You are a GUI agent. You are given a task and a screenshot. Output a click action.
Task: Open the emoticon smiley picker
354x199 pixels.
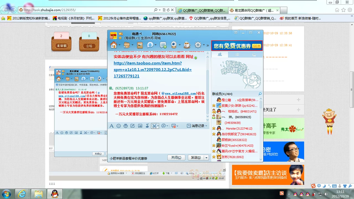(x=119, y=126)
